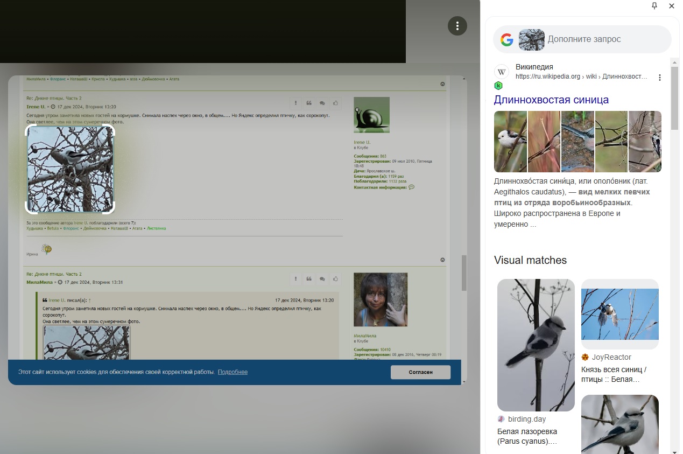Thank МилаМила's post with thumbs-up
This screenshot has height=454, width=683.
pyautogui.click(x=336, y=278)
